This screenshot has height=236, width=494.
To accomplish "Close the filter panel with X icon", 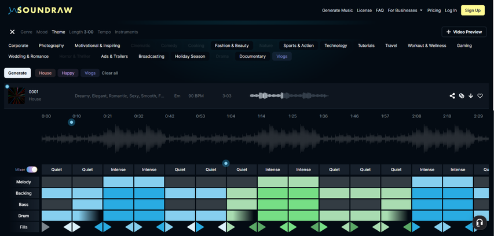I will (x=12, y=32).
